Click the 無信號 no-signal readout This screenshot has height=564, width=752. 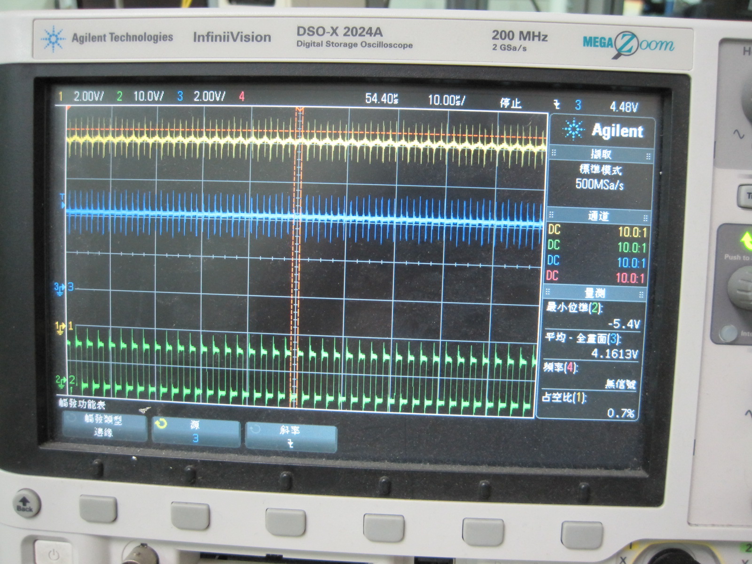(x=620, y=384)
